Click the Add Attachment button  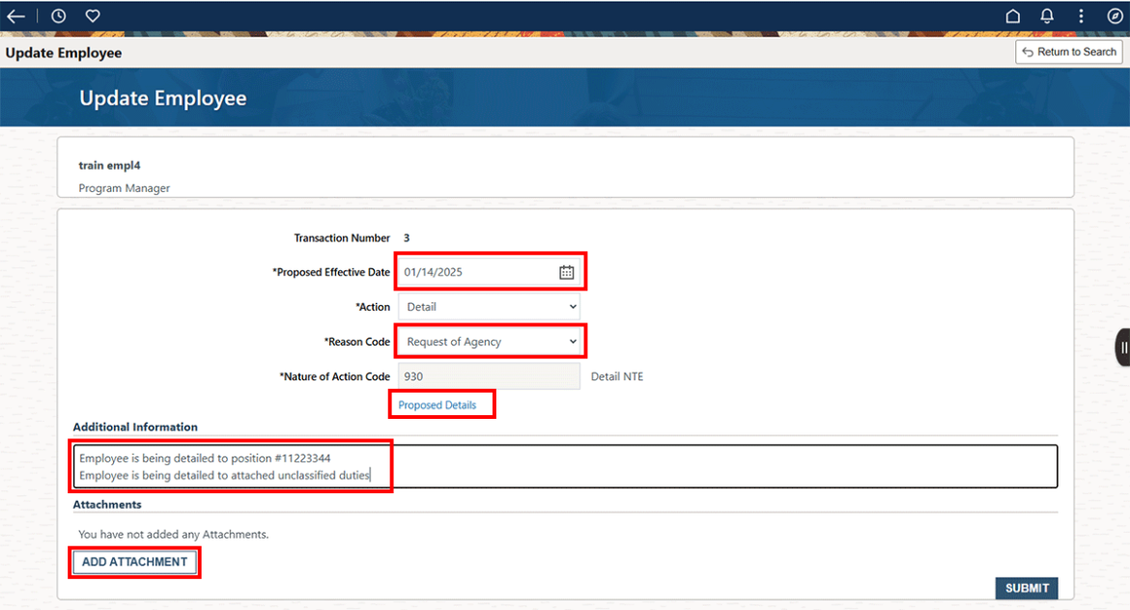(134, 561)
